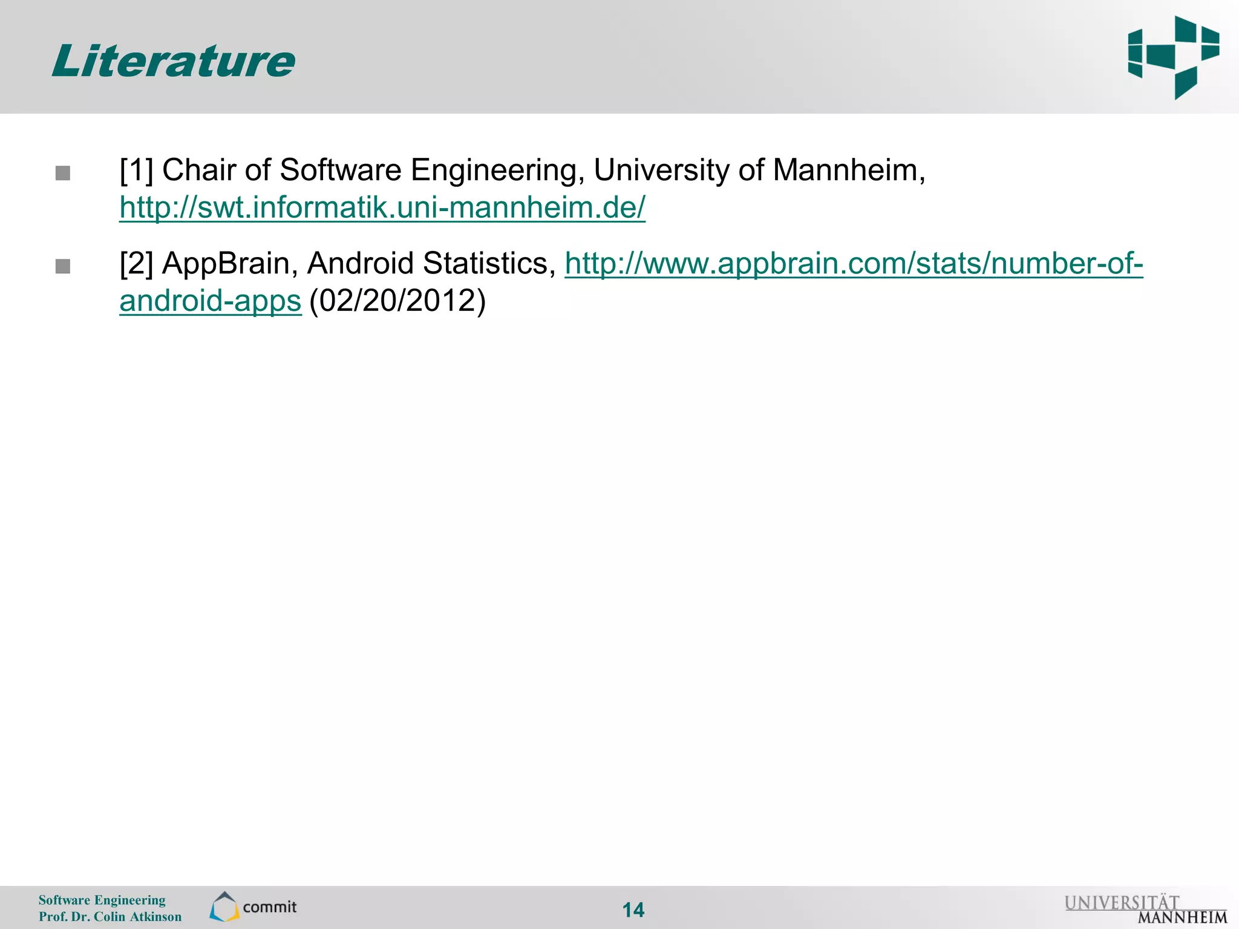Click the commit logo in the footer

coord(253,907)
